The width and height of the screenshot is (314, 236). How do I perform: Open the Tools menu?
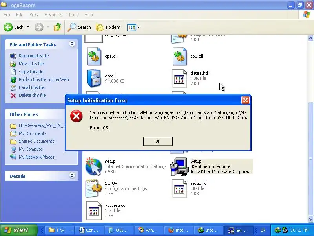[x=73, y=15]
